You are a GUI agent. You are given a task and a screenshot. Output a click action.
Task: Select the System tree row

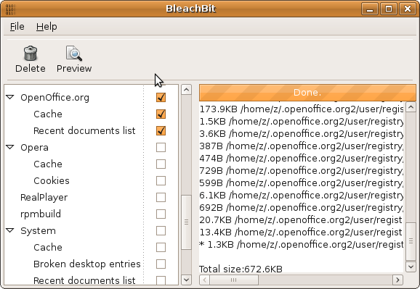91,231
